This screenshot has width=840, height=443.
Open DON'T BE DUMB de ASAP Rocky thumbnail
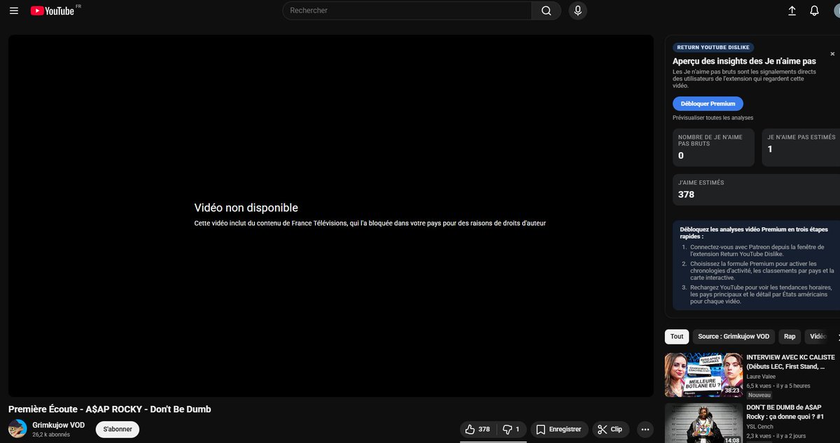point(703,423)
